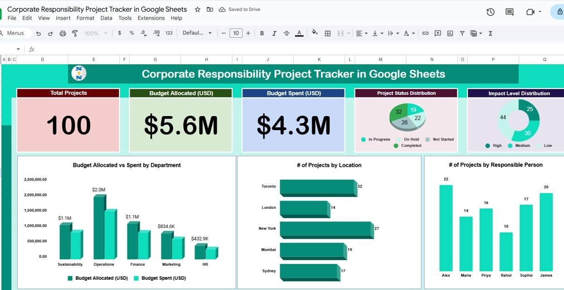Toggle italic formatting
564x290 pixels.
pyautogui.click(x=274, y=33)
